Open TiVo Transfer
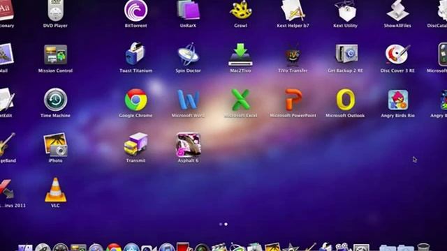 point(293,54)
